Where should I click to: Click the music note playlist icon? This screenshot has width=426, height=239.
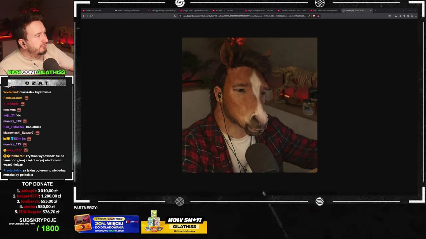(396, 16)
